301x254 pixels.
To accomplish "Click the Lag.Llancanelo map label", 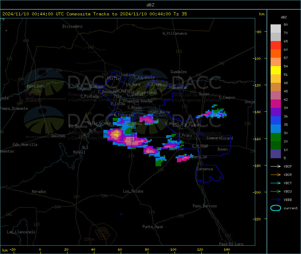I will click(21, 232).
